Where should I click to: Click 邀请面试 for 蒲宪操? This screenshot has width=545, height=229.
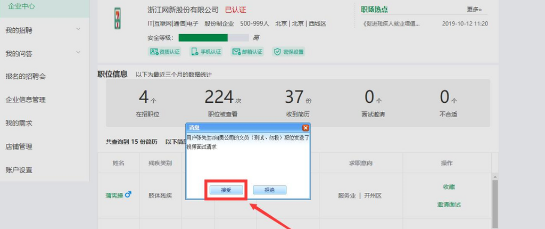click(x=449, y=205)
